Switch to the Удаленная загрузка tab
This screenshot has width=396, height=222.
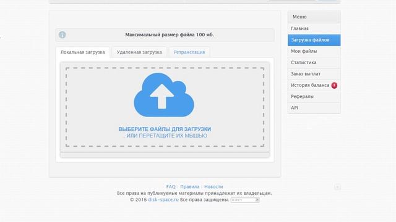pyautogui.click(x=139, y=52)
